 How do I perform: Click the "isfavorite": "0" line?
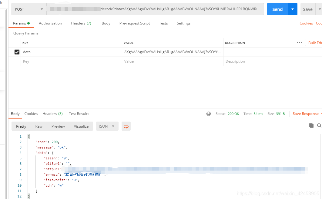click(x=62, y=180)
